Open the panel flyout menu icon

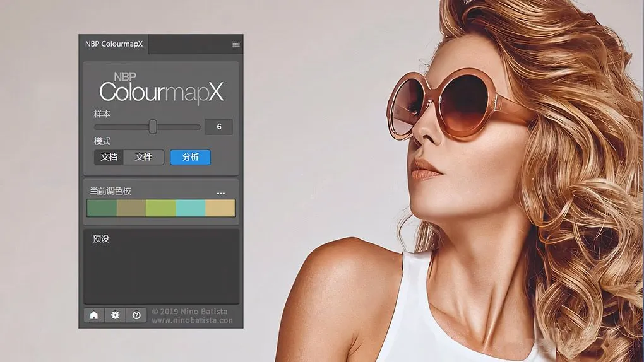pos(236,44)
